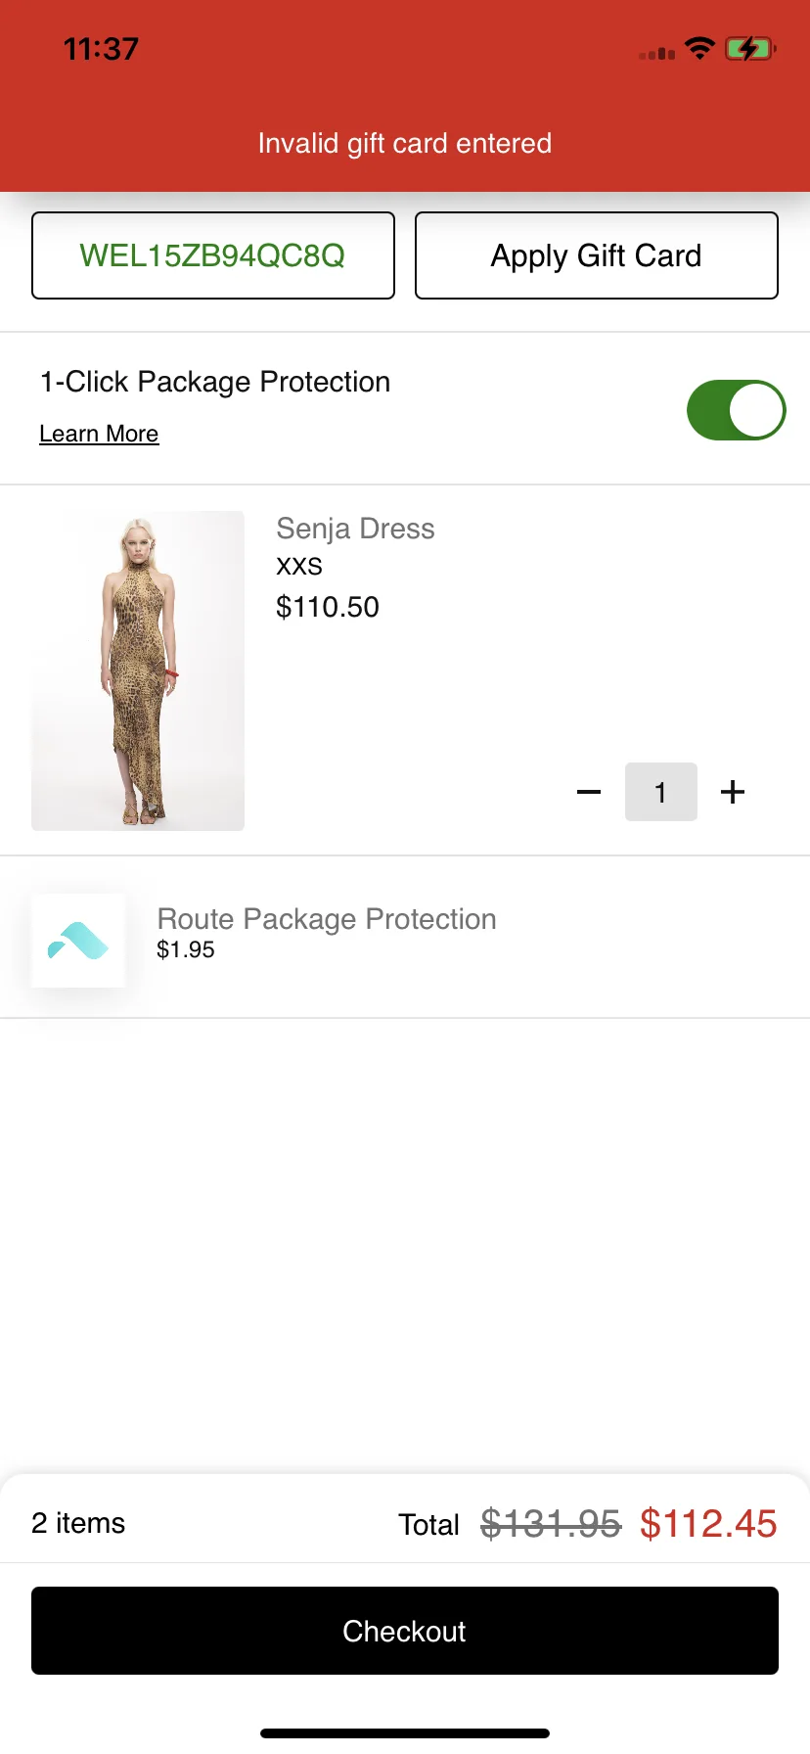Select the Senja Dress title
Image resolution: width=810 pixels, height=1754 pixels.
[x=355, y=529]
